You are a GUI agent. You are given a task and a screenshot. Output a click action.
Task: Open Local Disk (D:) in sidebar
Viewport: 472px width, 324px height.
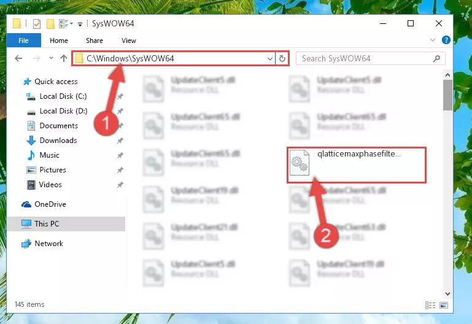pos(63,111)
